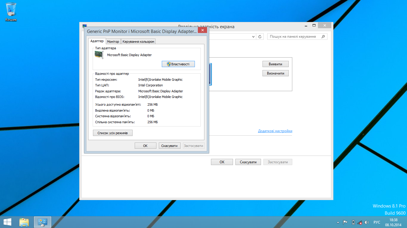This screenshot has height=228, width=407.
Task: Open the network status tray icon
Action: pyautogui.click(x=360, y=222)
